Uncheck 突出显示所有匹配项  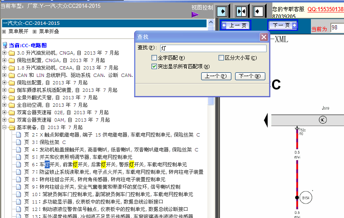(x=154, y=66)
